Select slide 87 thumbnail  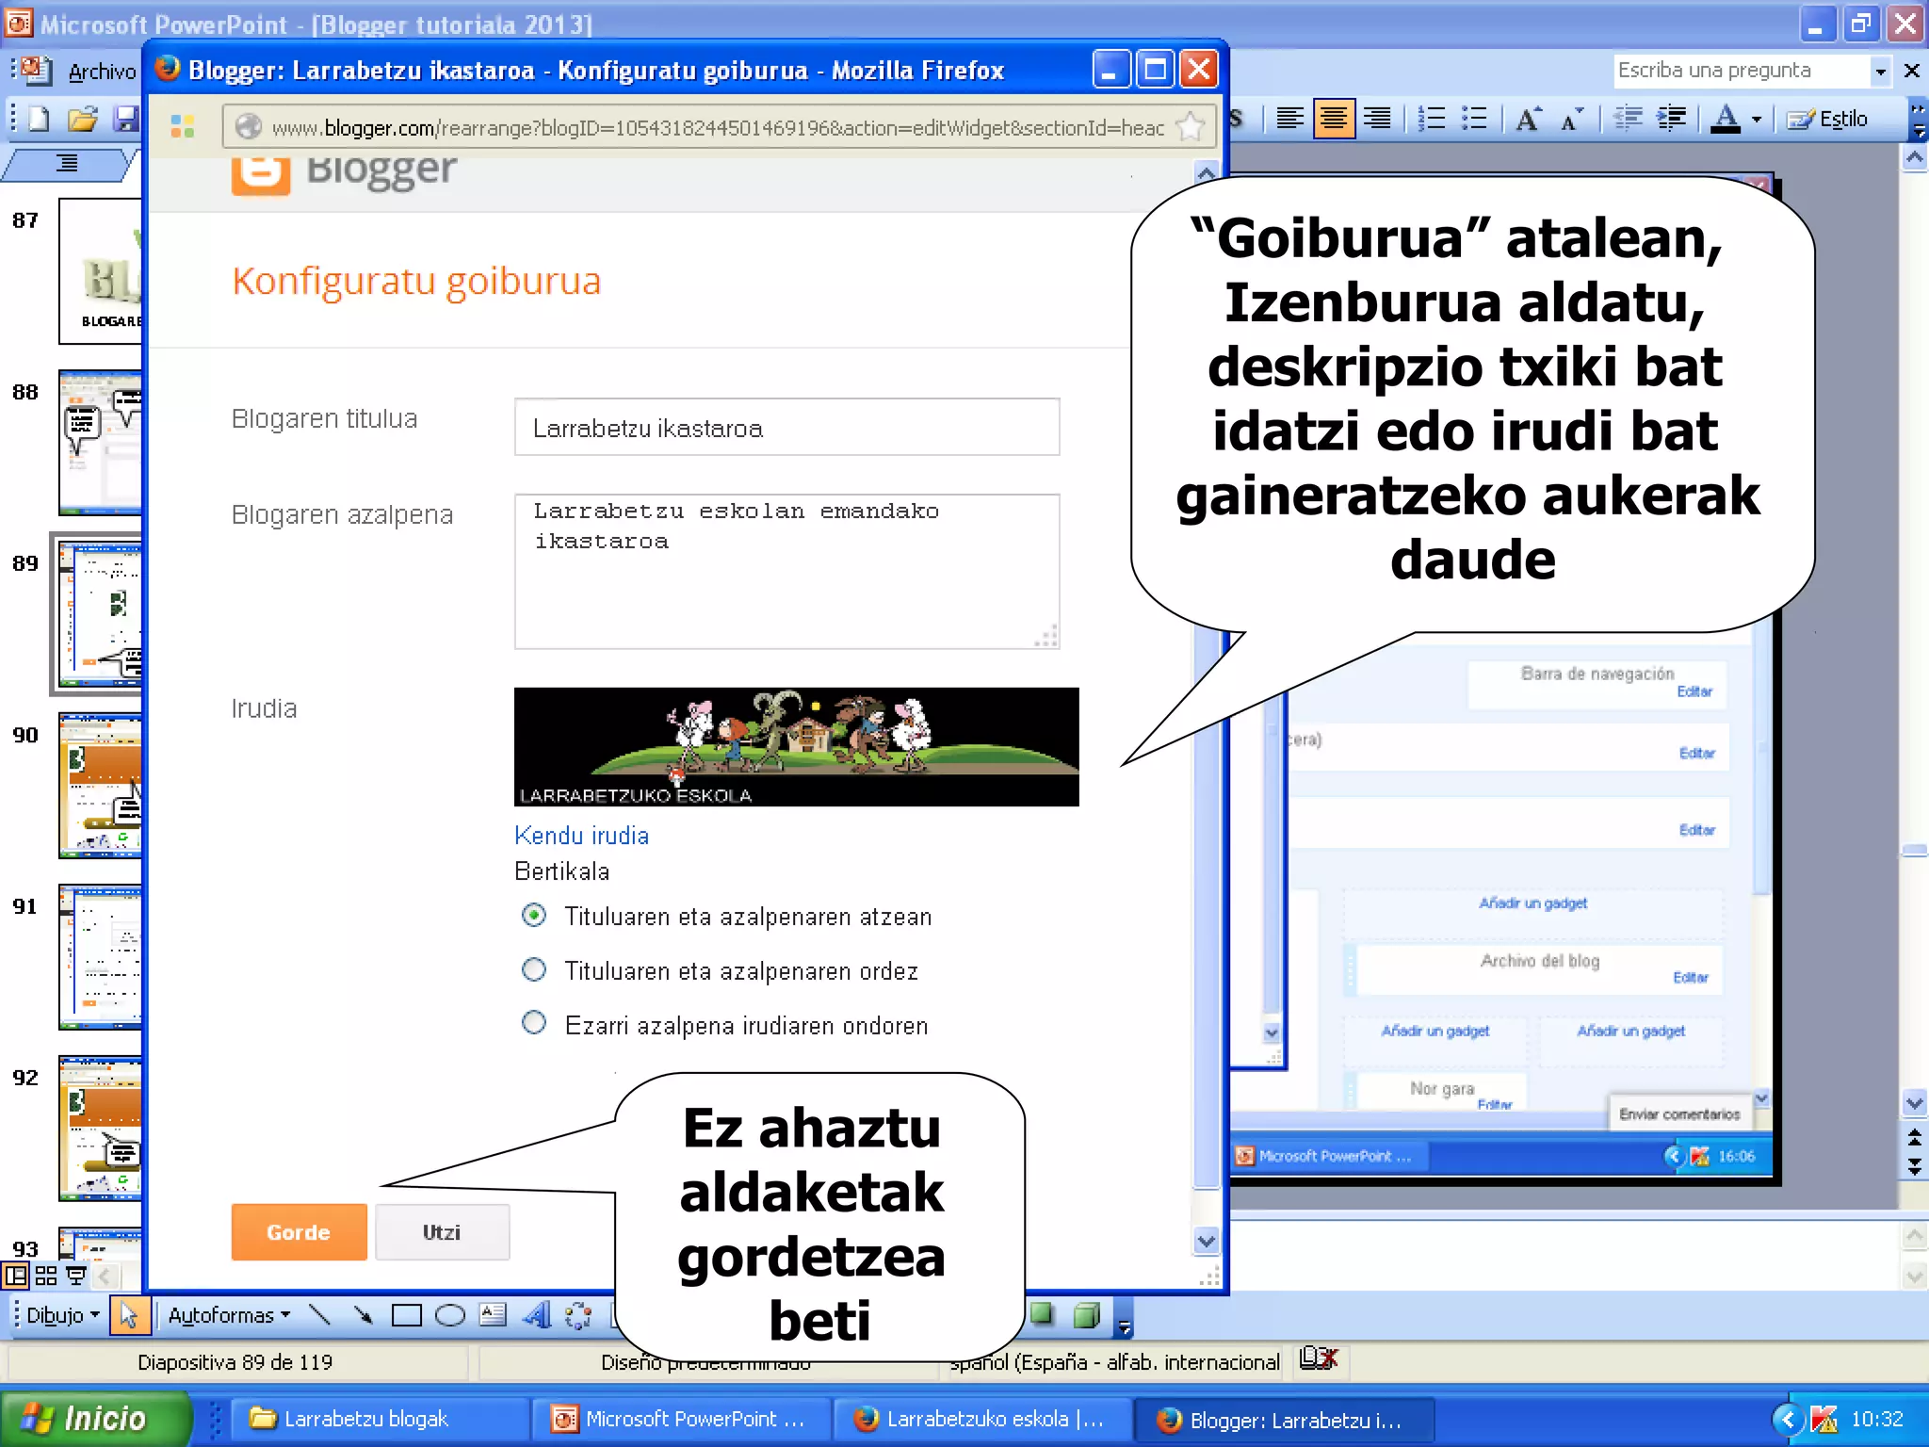[100, 271]
